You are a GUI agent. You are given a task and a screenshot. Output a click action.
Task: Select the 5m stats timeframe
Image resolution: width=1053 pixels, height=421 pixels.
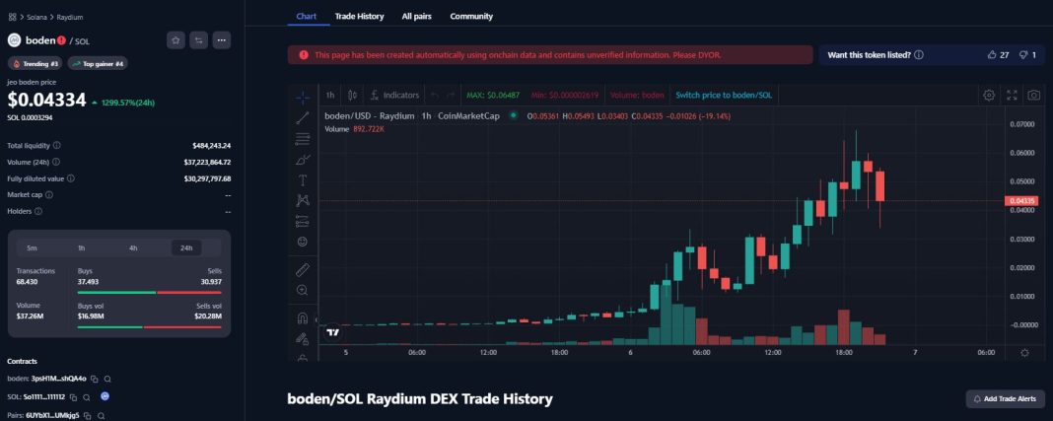[x=32, y=247]
